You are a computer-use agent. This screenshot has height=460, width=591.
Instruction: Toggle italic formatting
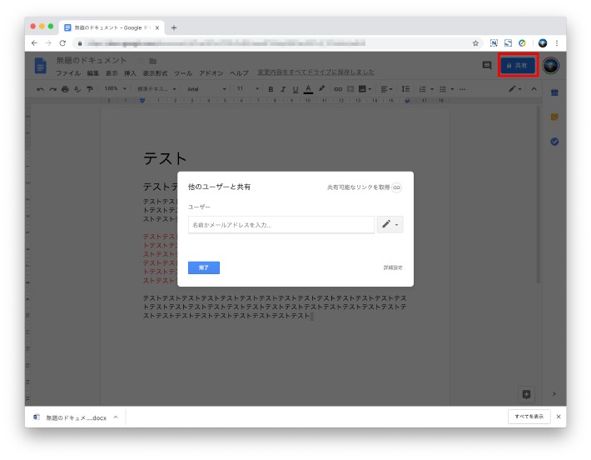[x=283, y=89]
